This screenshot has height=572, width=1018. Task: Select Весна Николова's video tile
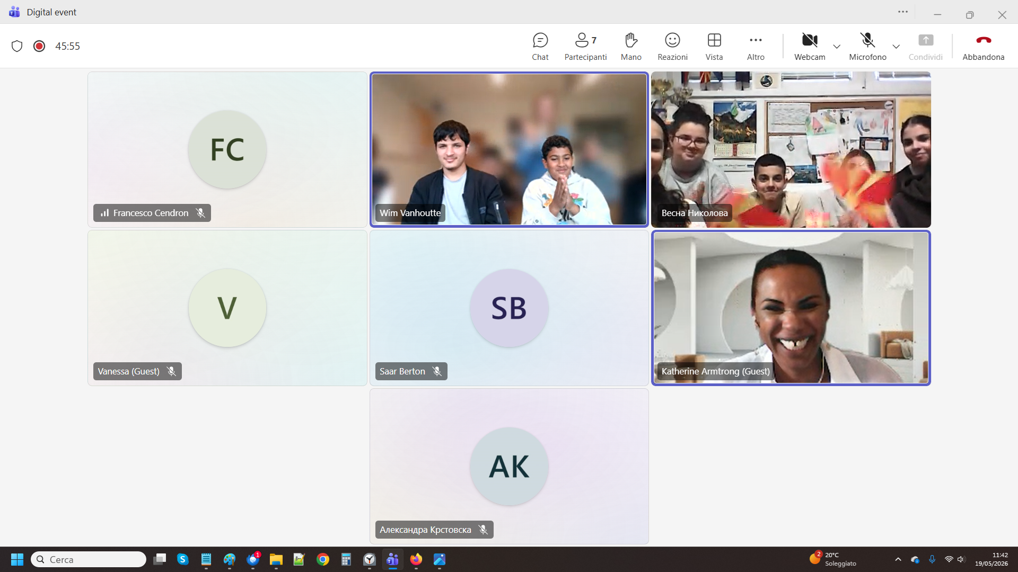click(x=791, y=149)
